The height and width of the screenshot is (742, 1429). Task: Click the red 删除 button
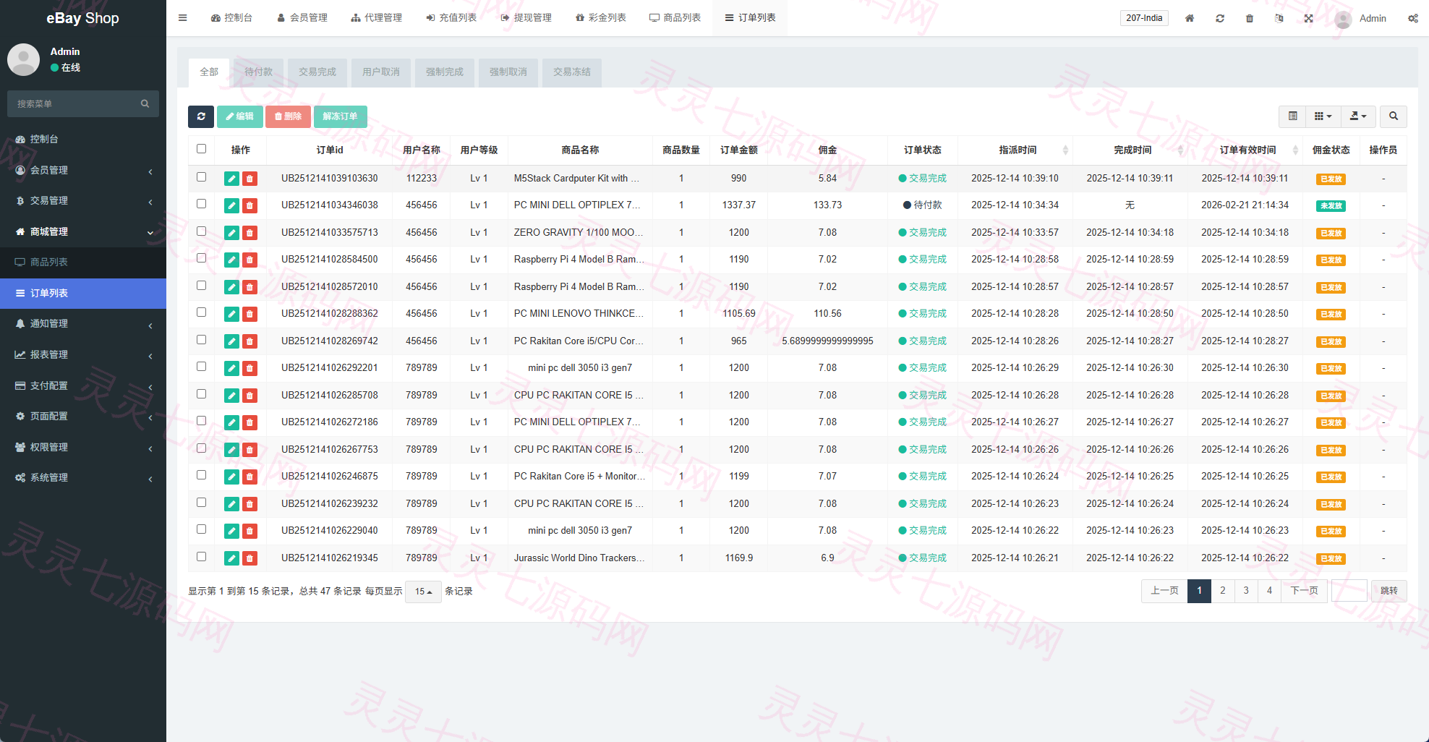[288, 116]
